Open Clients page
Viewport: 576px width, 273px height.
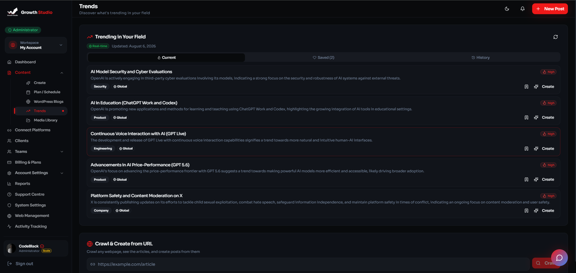22,141
